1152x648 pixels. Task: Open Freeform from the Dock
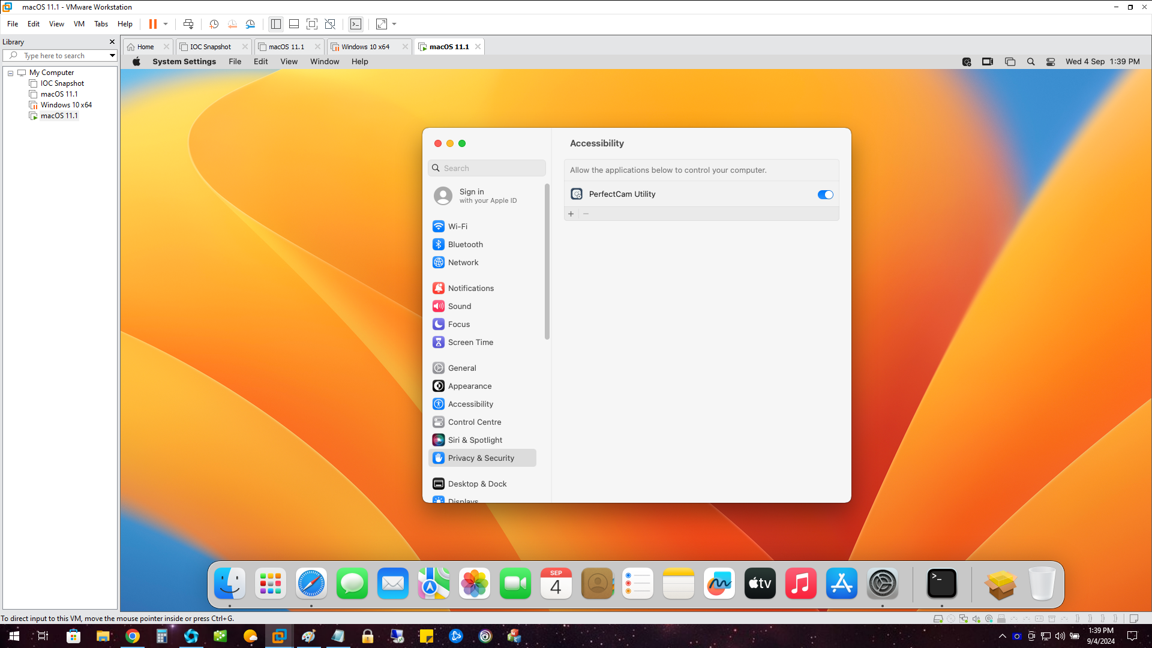[x=719, y=583]
